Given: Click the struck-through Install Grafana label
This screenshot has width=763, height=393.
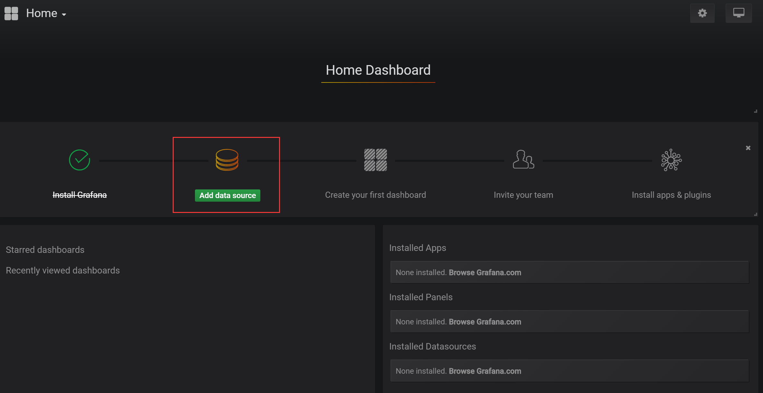Looking at the screenshot, I should [x=80, y=195].
